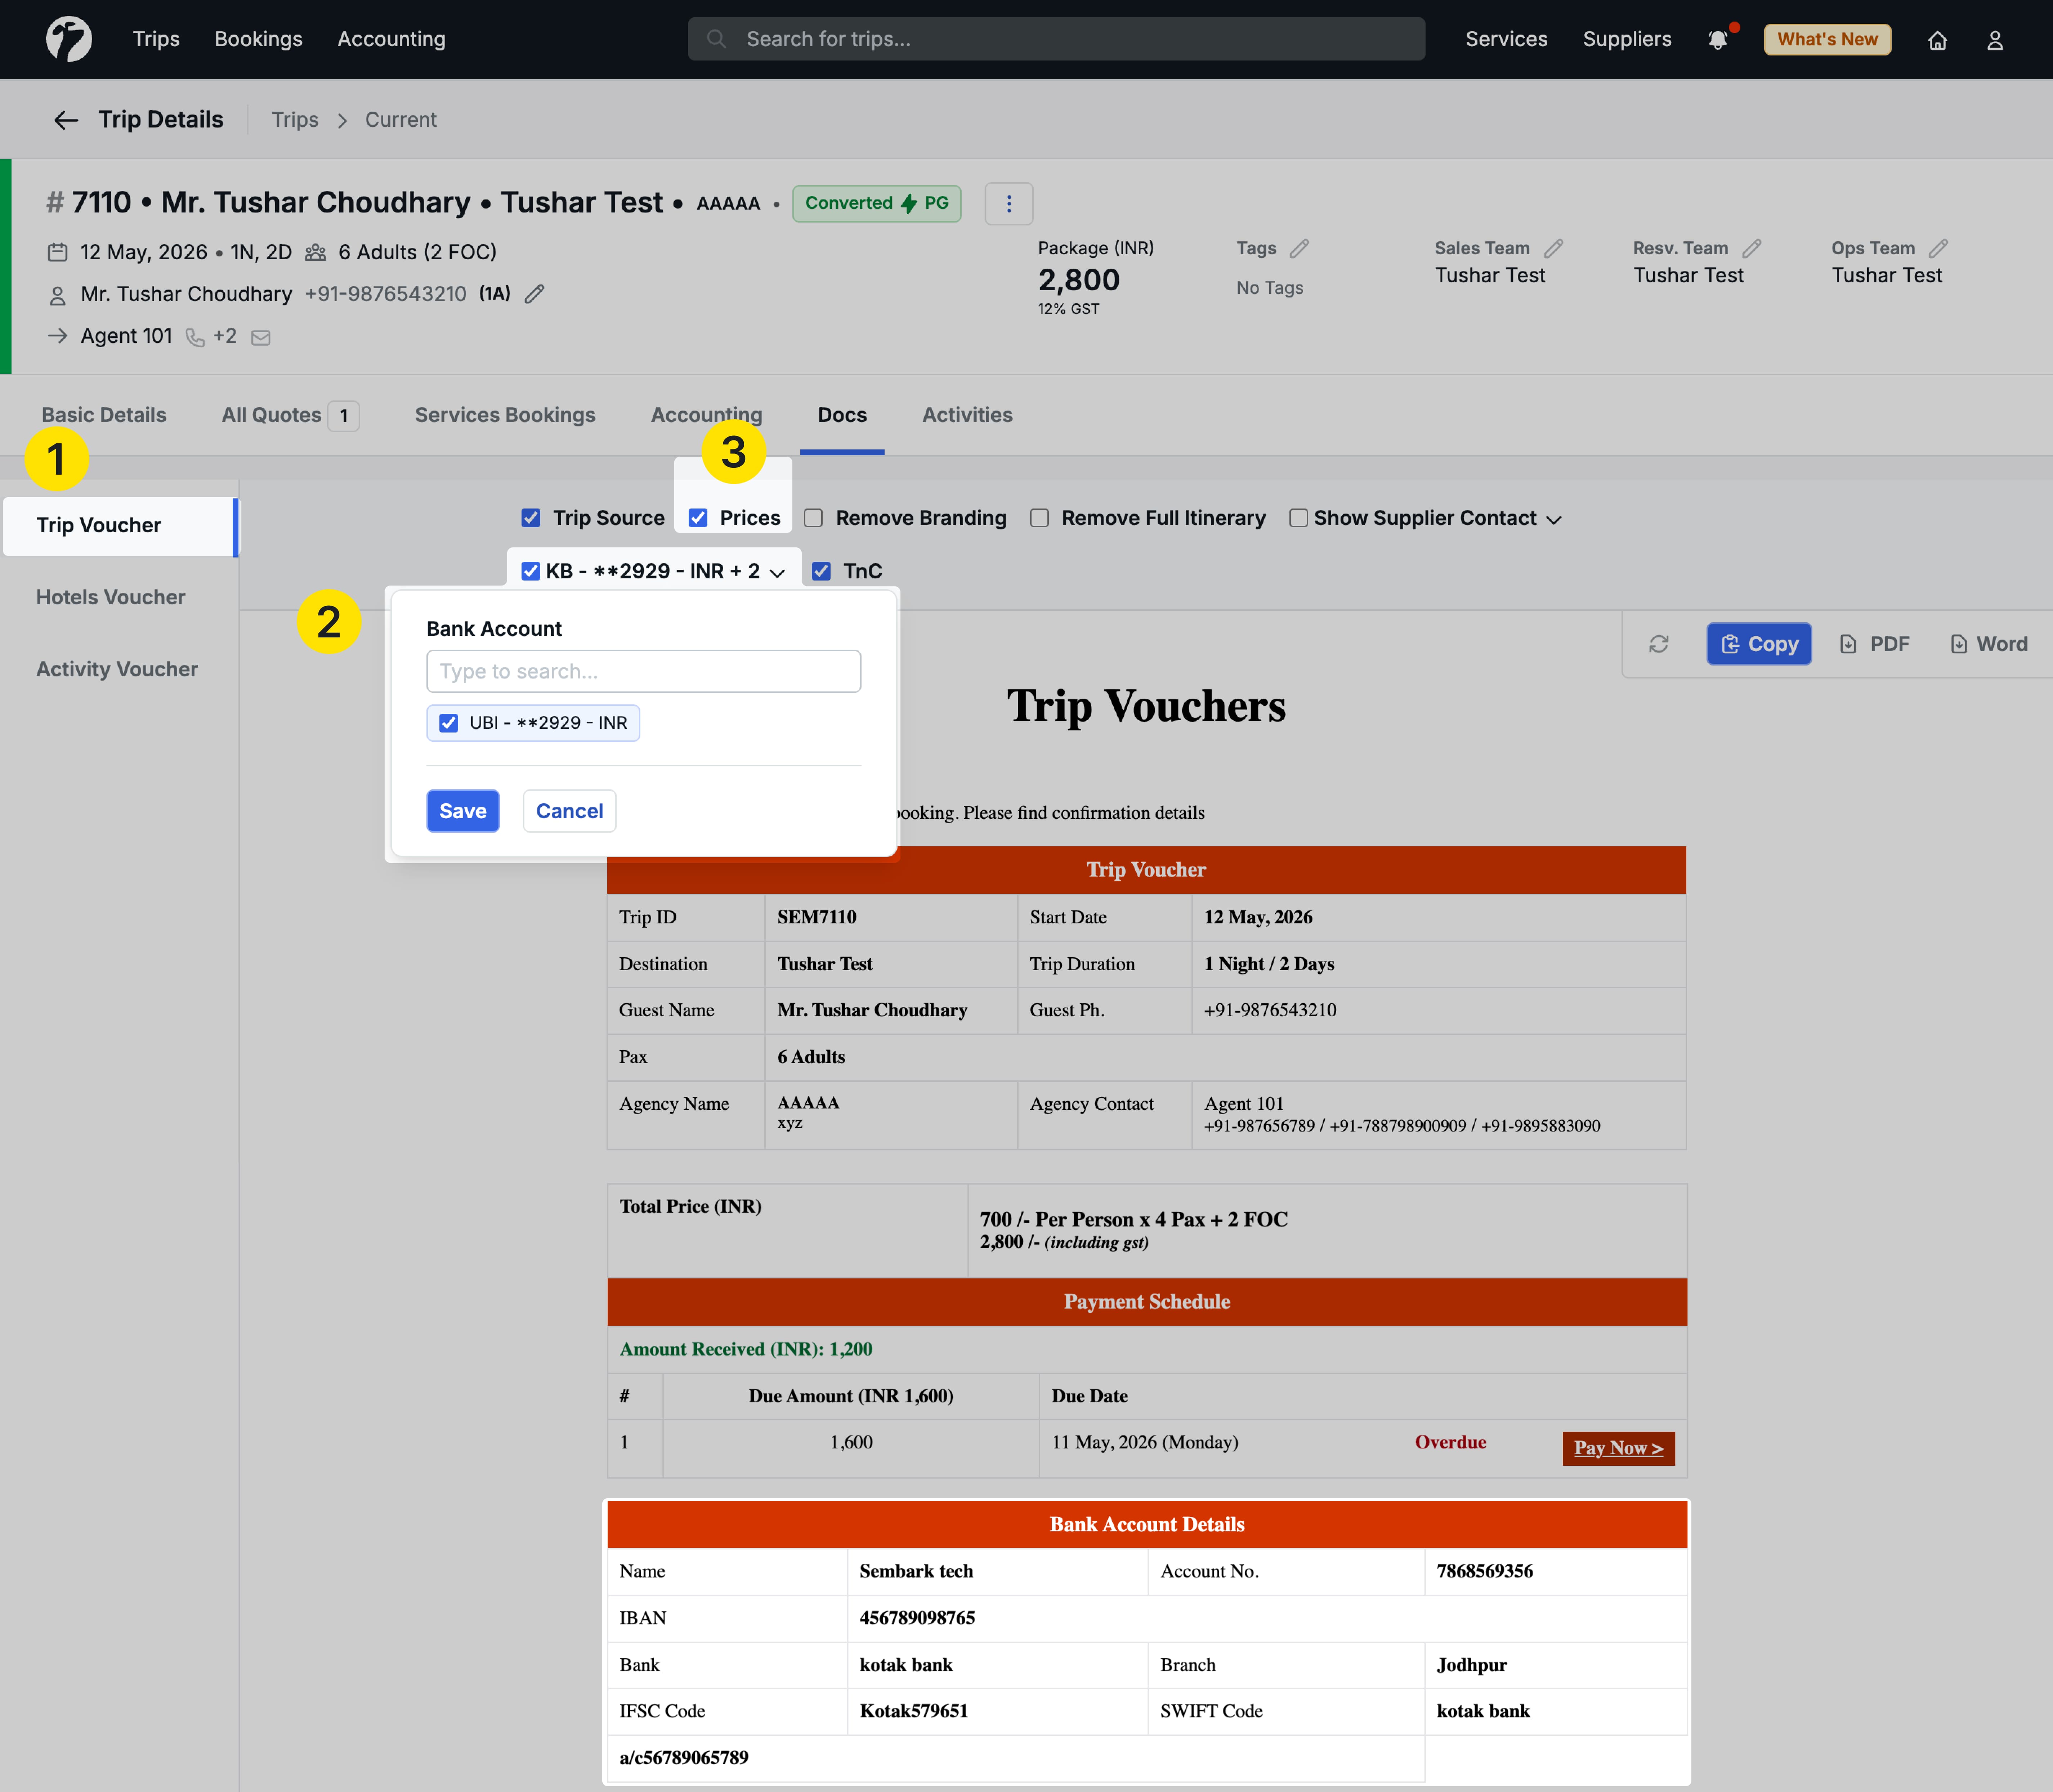Toggle the Trip Source checkbox
The width and height of the screenshot is (2053, 1792).
pos(531,518)
